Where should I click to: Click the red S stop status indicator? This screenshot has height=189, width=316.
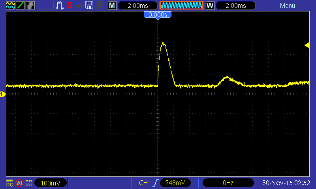coord(70,5)
